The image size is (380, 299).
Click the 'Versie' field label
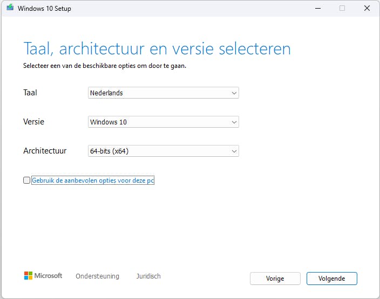click(33, 122)
